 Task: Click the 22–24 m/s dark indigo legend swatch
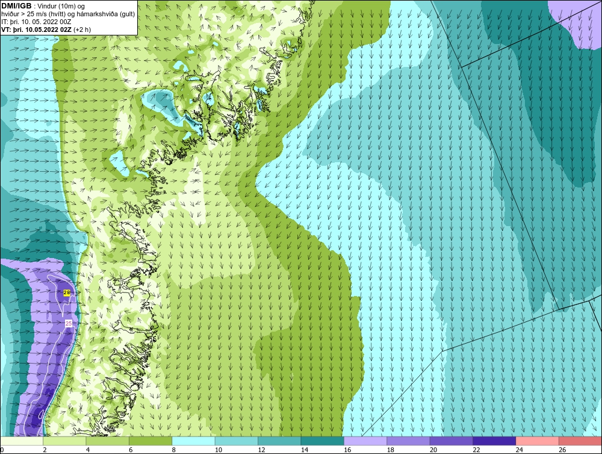(x=494, y=441)
